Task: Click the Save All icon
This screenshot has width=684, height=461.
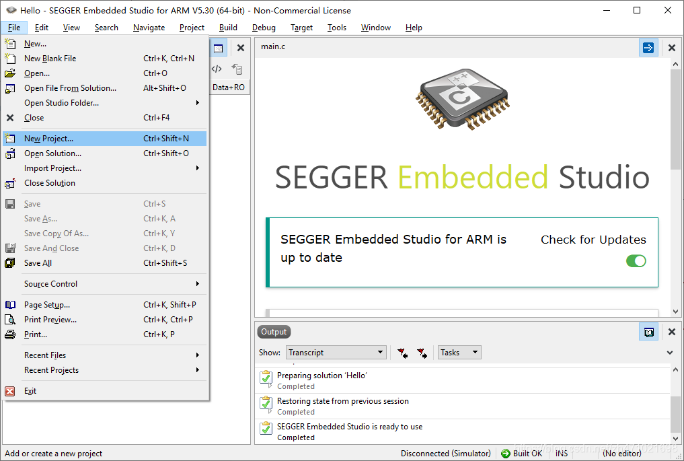Action: (x=10, y=263)
